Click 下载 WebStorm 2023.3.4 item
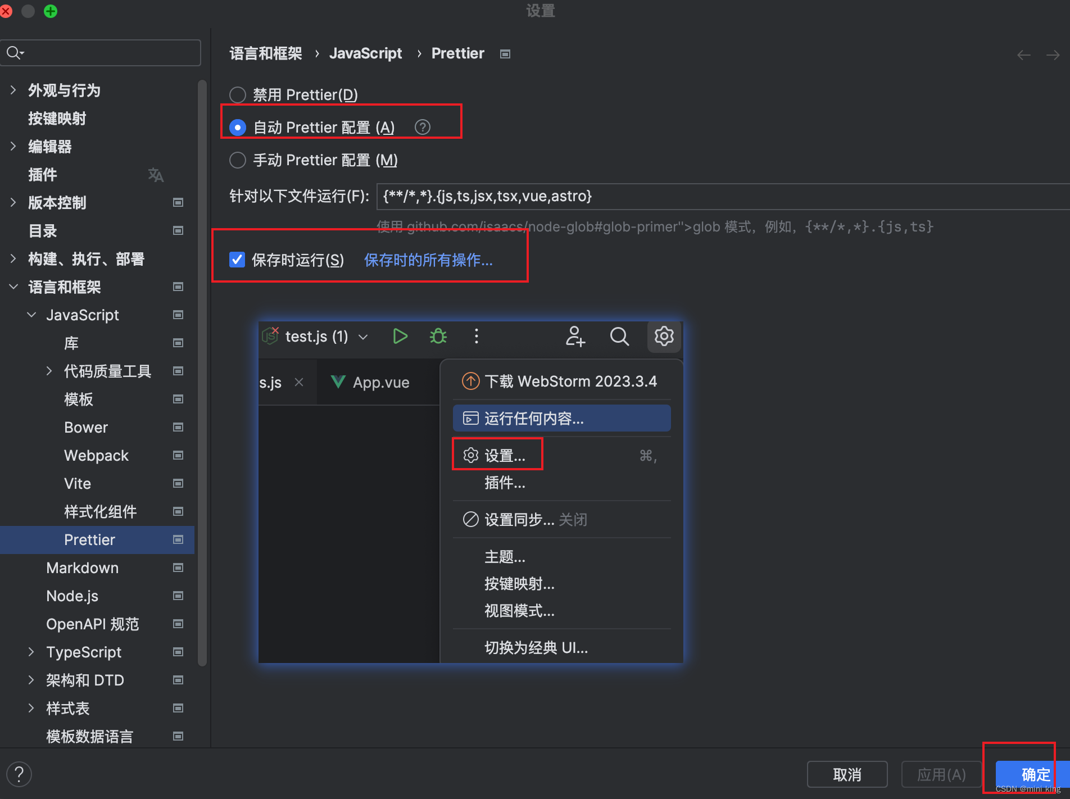 562,381
